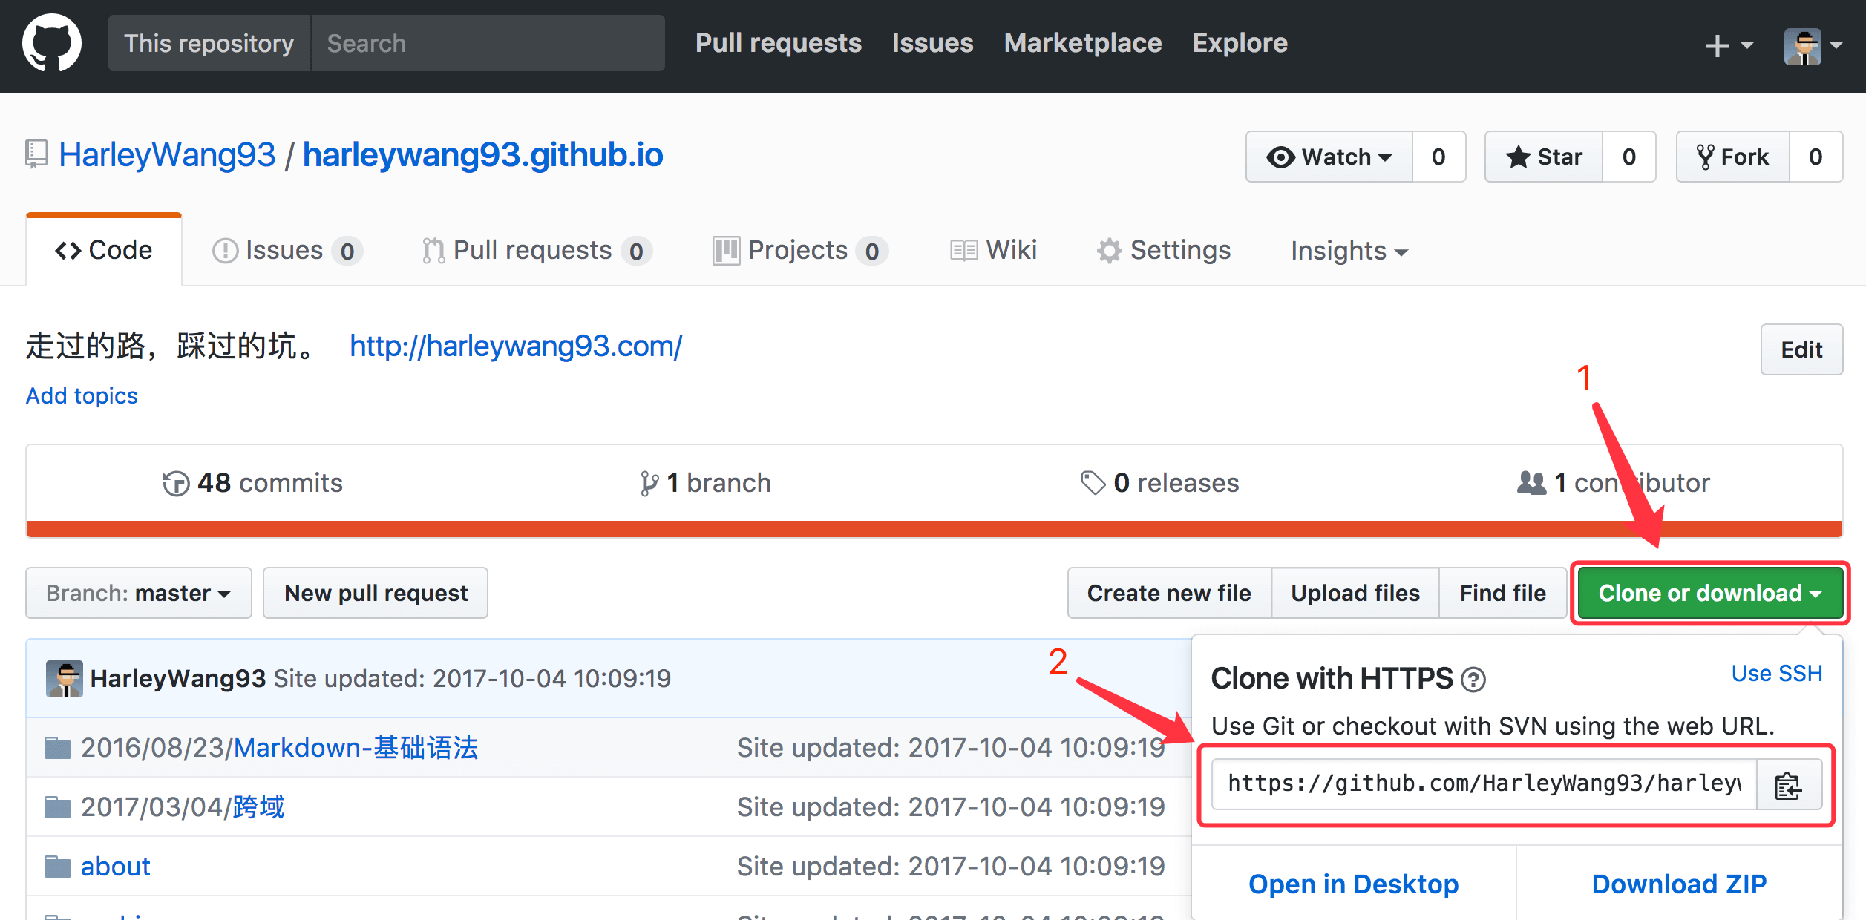Screen dimensions: 1866x920
Task: Click Upload files
Action: 1355,593
